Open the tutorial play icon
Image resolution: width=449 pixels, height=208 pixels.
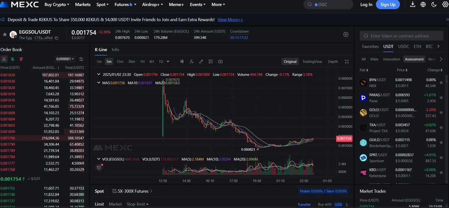click(346, 34)
